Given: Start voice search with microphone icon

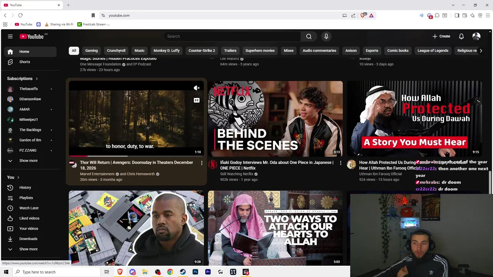Looking at the screenshot, I should pos(326,36).
